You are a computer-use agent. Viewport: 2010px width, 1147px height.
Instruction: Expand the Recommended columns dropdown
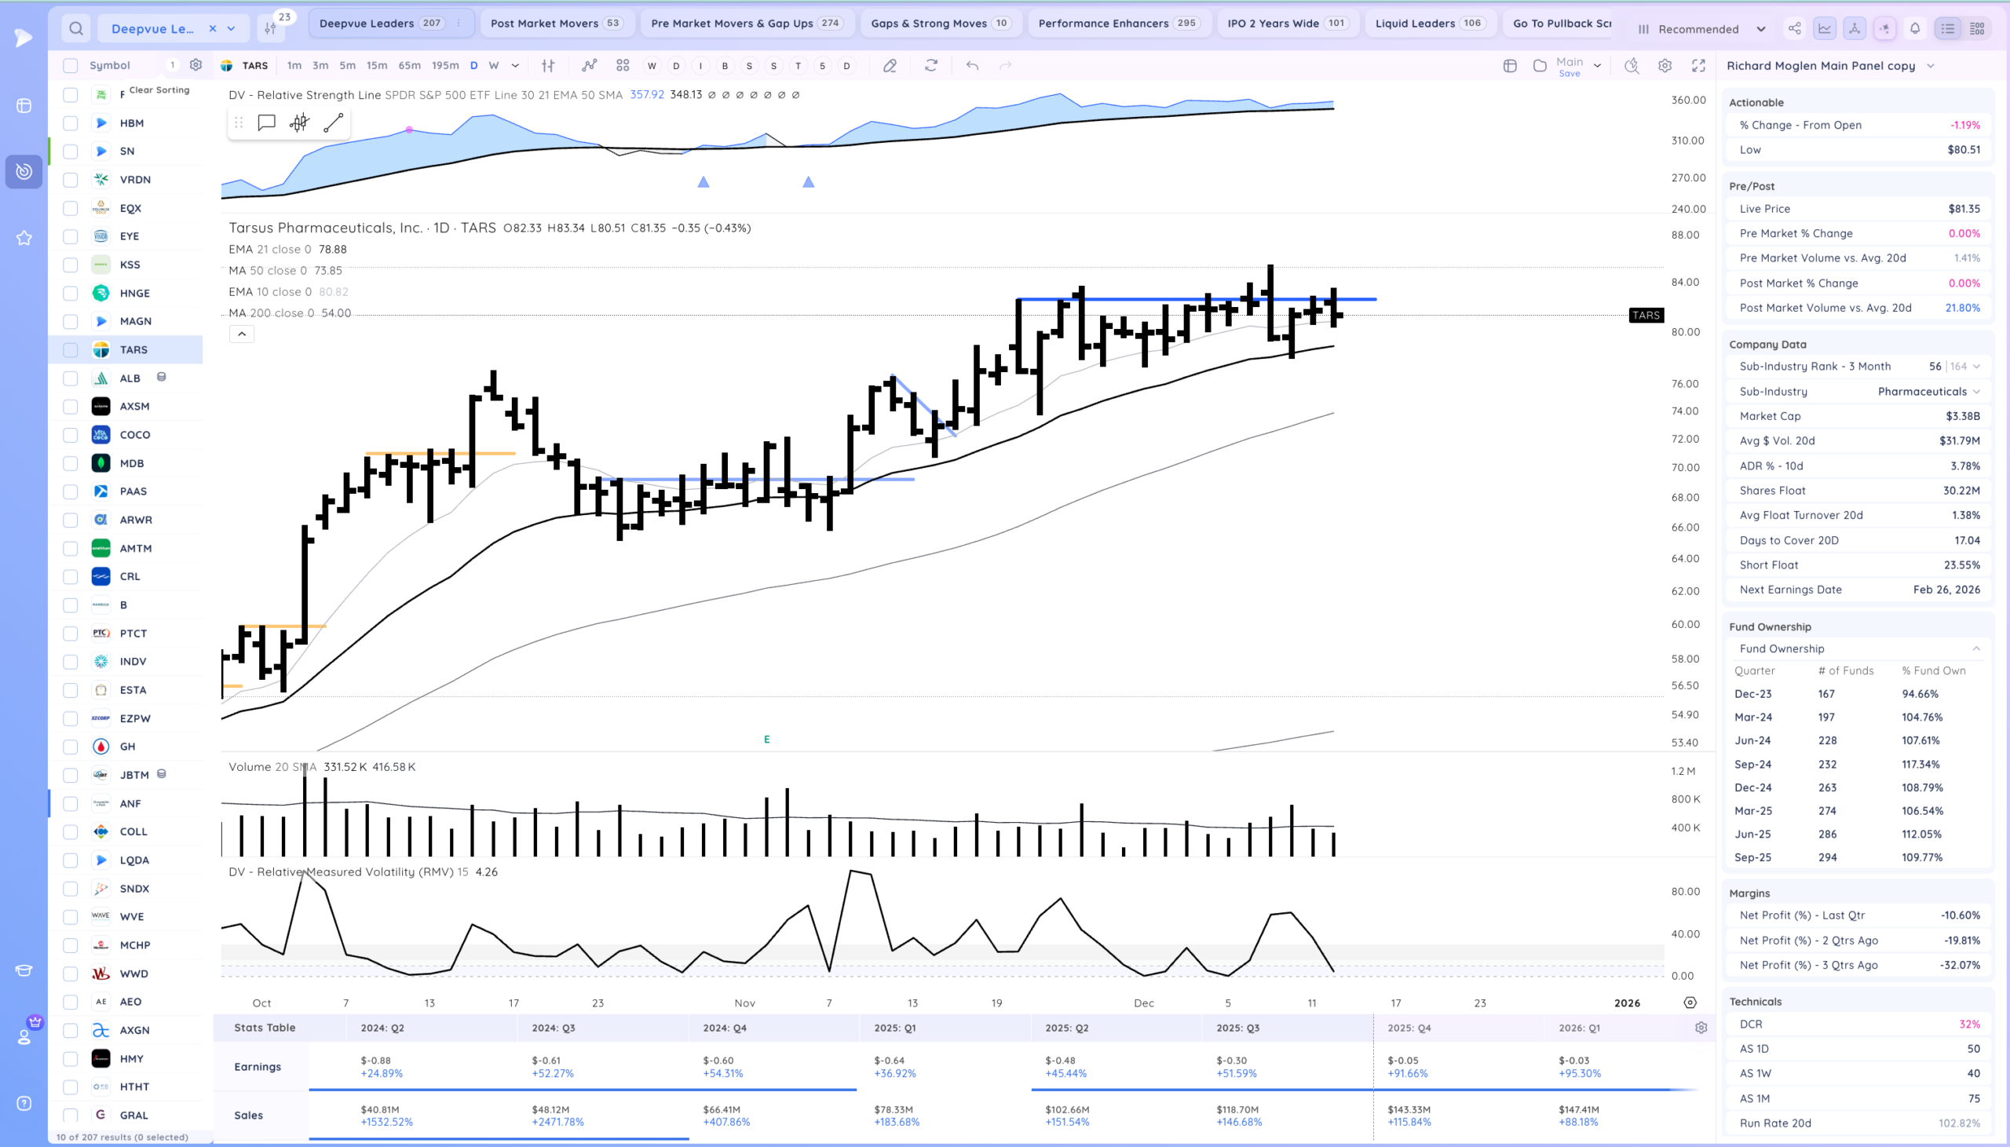1761,29
